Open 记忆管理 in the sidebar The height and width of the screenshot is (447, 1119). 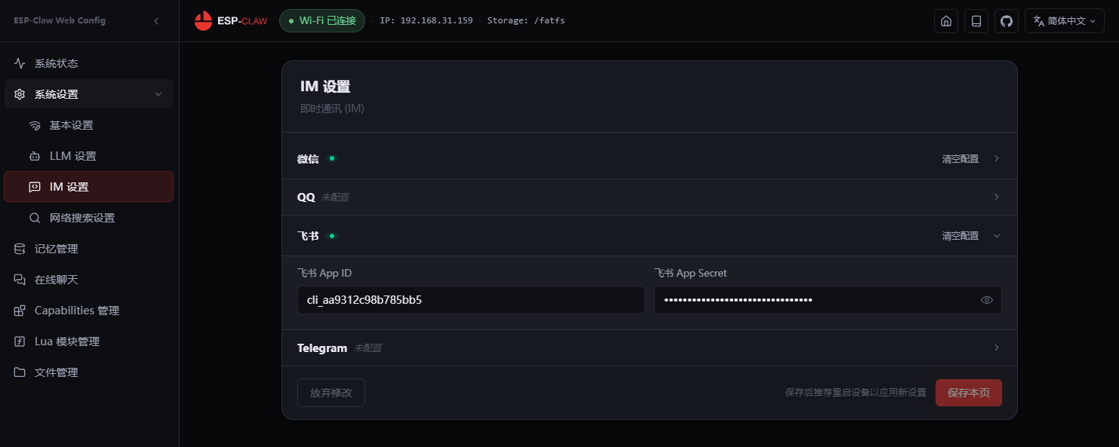point(89,249)
